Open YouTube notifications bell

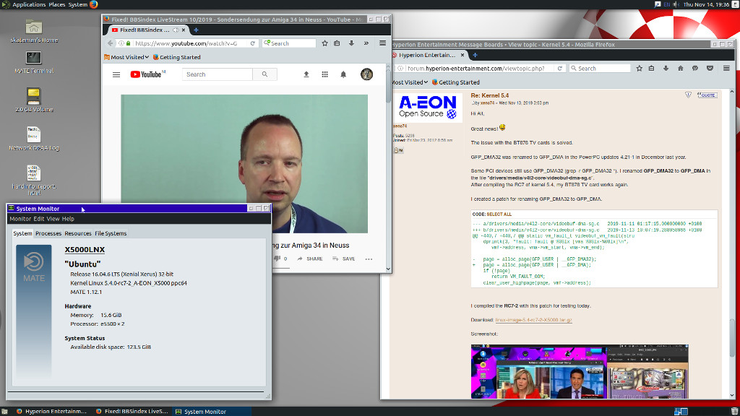pos(343,74)
